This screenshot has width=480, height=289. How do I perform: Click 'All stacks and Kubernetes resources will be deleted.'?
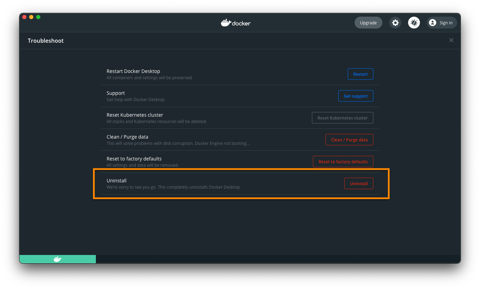point(157,122)
